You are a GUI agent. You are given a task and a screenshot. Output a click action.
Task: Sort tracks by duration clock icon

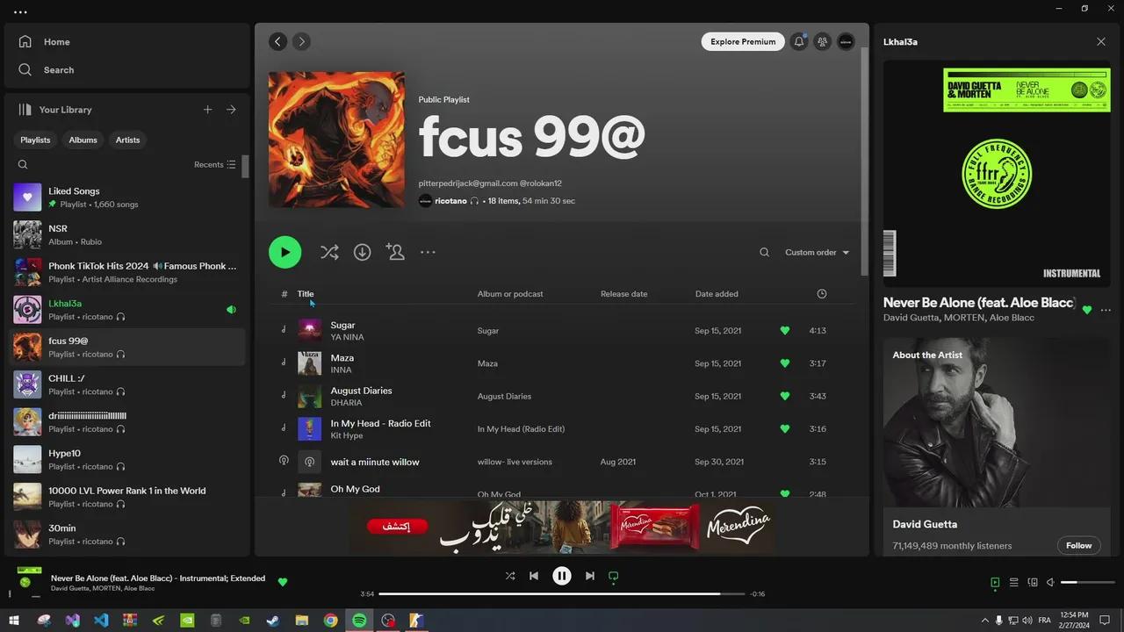click(822, 294)
